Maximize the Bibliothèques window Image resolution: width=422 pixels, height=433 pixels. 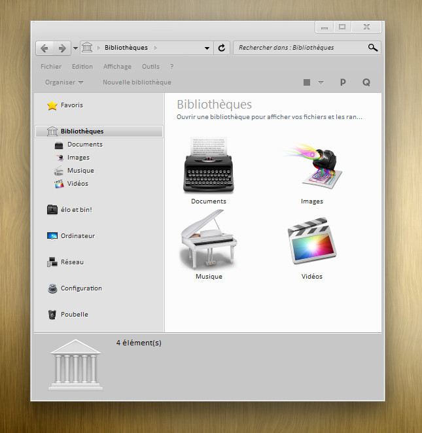(342, 27)
